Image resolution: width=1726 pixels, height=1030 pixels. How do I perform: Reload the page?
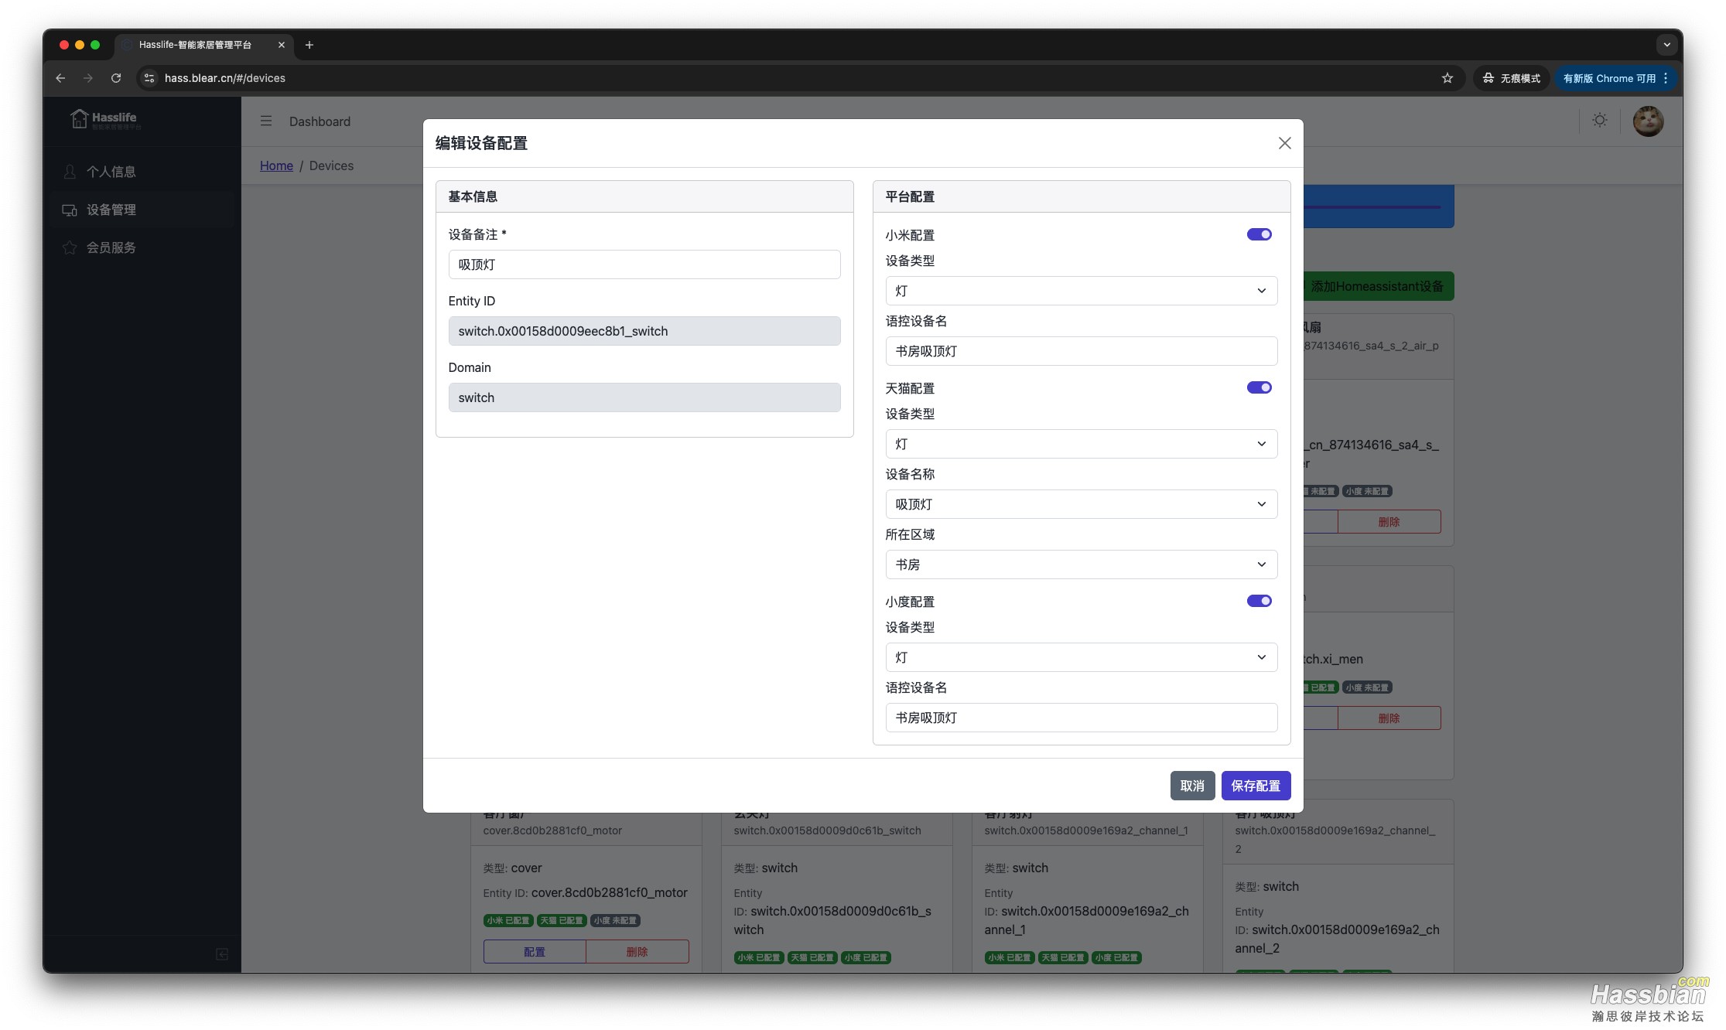pyautogui.click(x=116, y=78)
